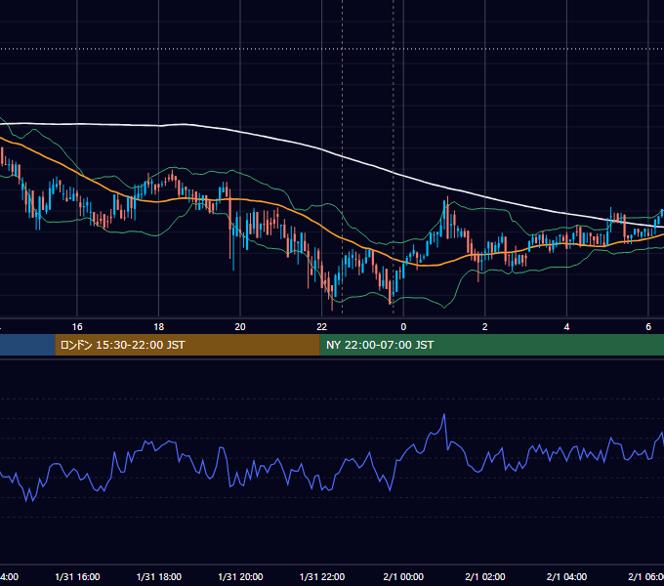Select the NY 22:00-07:00 JST session bar

491,345
